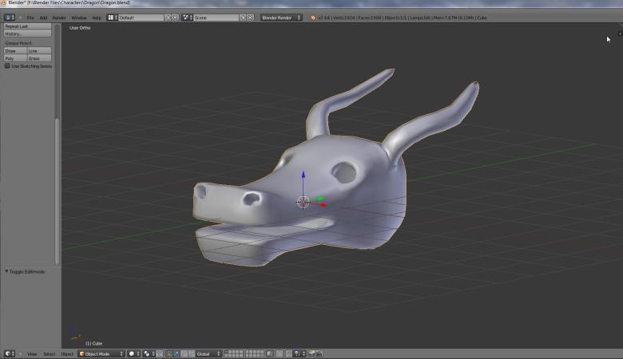Click the scene browse icon

pos(187,17)
